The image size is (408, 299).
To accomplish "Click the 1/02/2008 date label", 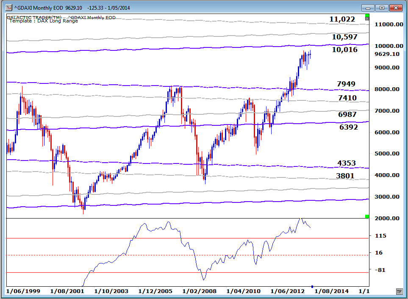I will click(x=199, y=291).
